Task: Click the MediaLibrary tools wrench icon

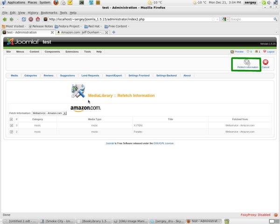Action: pyautogui.click(x=78, y=91)
